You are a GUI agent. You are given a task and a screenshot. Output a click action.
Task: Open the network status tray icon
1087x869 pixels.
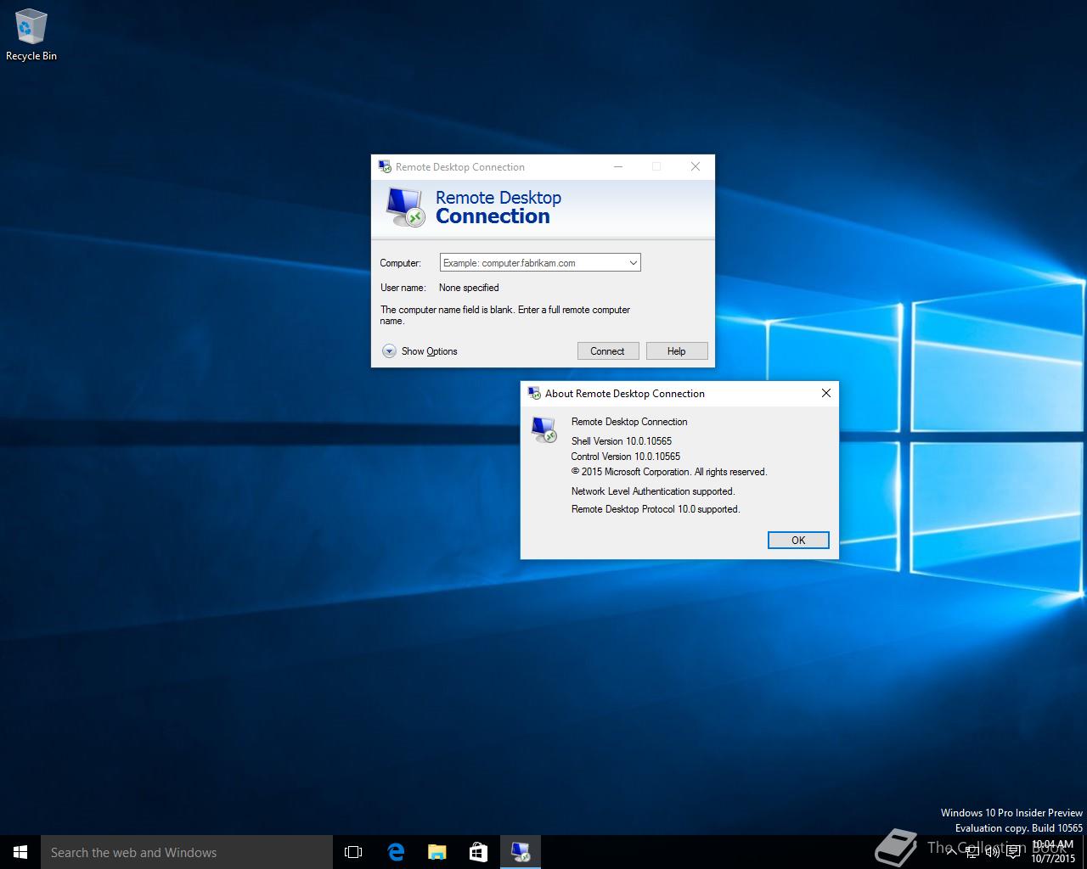(x=972, y=852)
